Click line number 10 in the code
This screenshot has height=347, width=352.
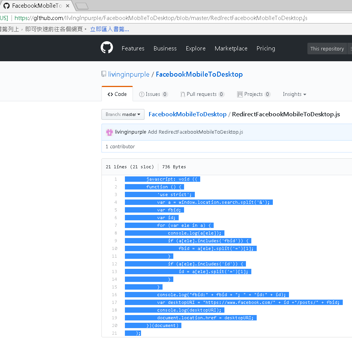(115, 248)
